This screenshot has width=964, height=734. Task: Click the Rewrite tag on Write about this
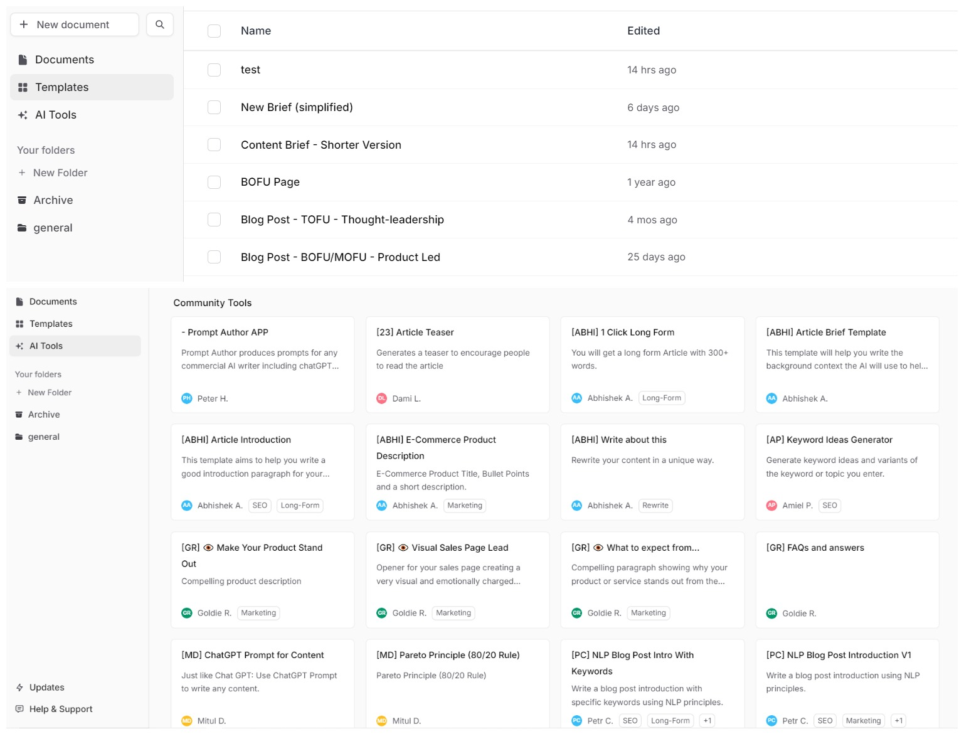[655, 505]
